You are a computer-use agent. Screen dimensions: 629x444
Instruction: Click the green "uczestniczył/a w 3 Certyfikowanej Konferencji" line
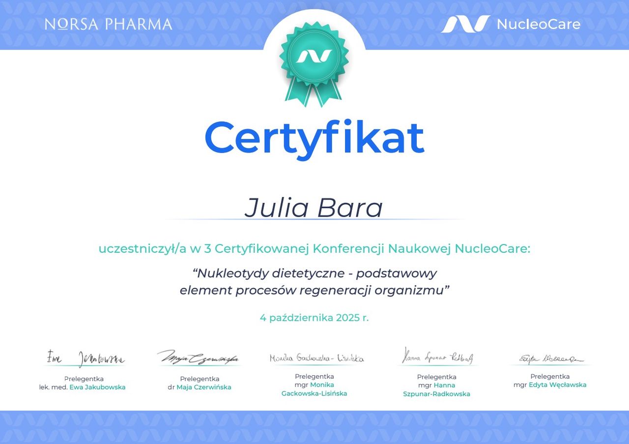[314, 249]
